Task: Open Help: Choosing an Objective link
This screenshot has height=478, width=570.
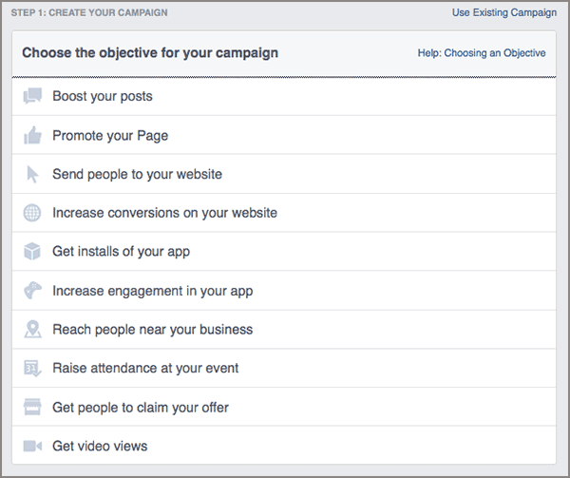Action: coord(482,53)
